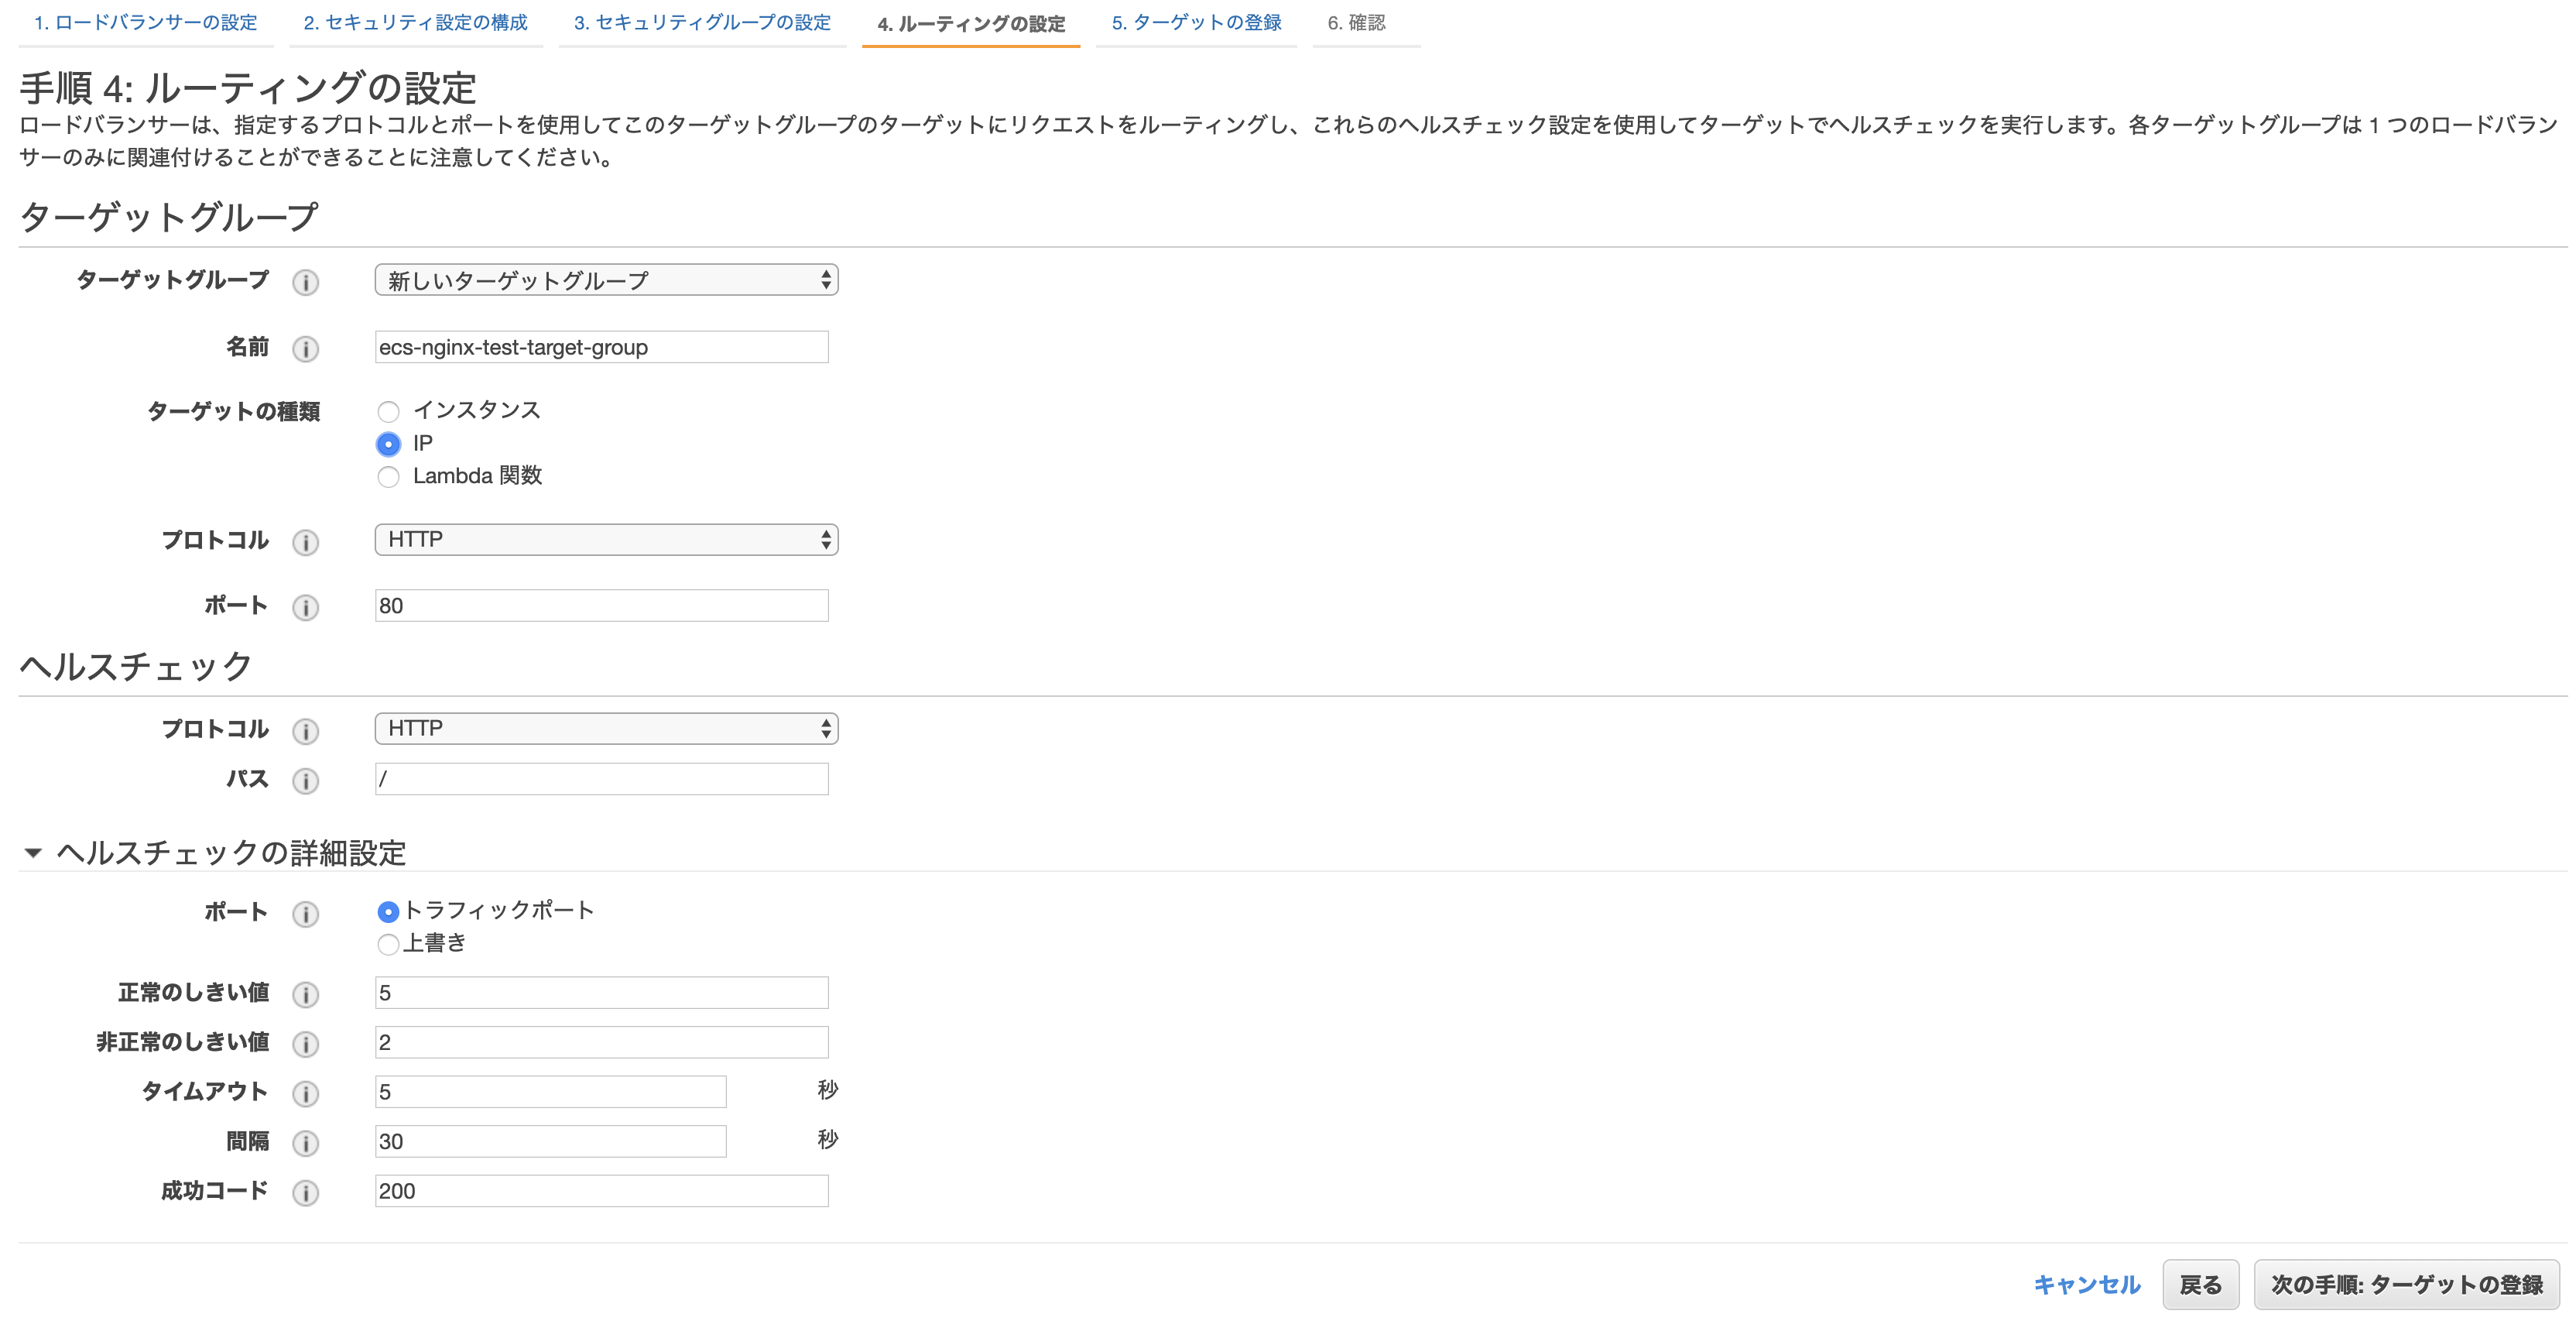This screenshot has width=2576, height=1321.
Task: Select Lambda 関数 target type radio
Action: (x=388, y=477)
